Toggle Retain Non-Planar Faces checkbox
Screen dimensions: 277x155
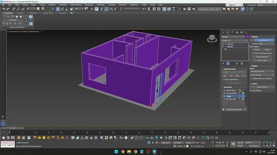click(253, 53)
